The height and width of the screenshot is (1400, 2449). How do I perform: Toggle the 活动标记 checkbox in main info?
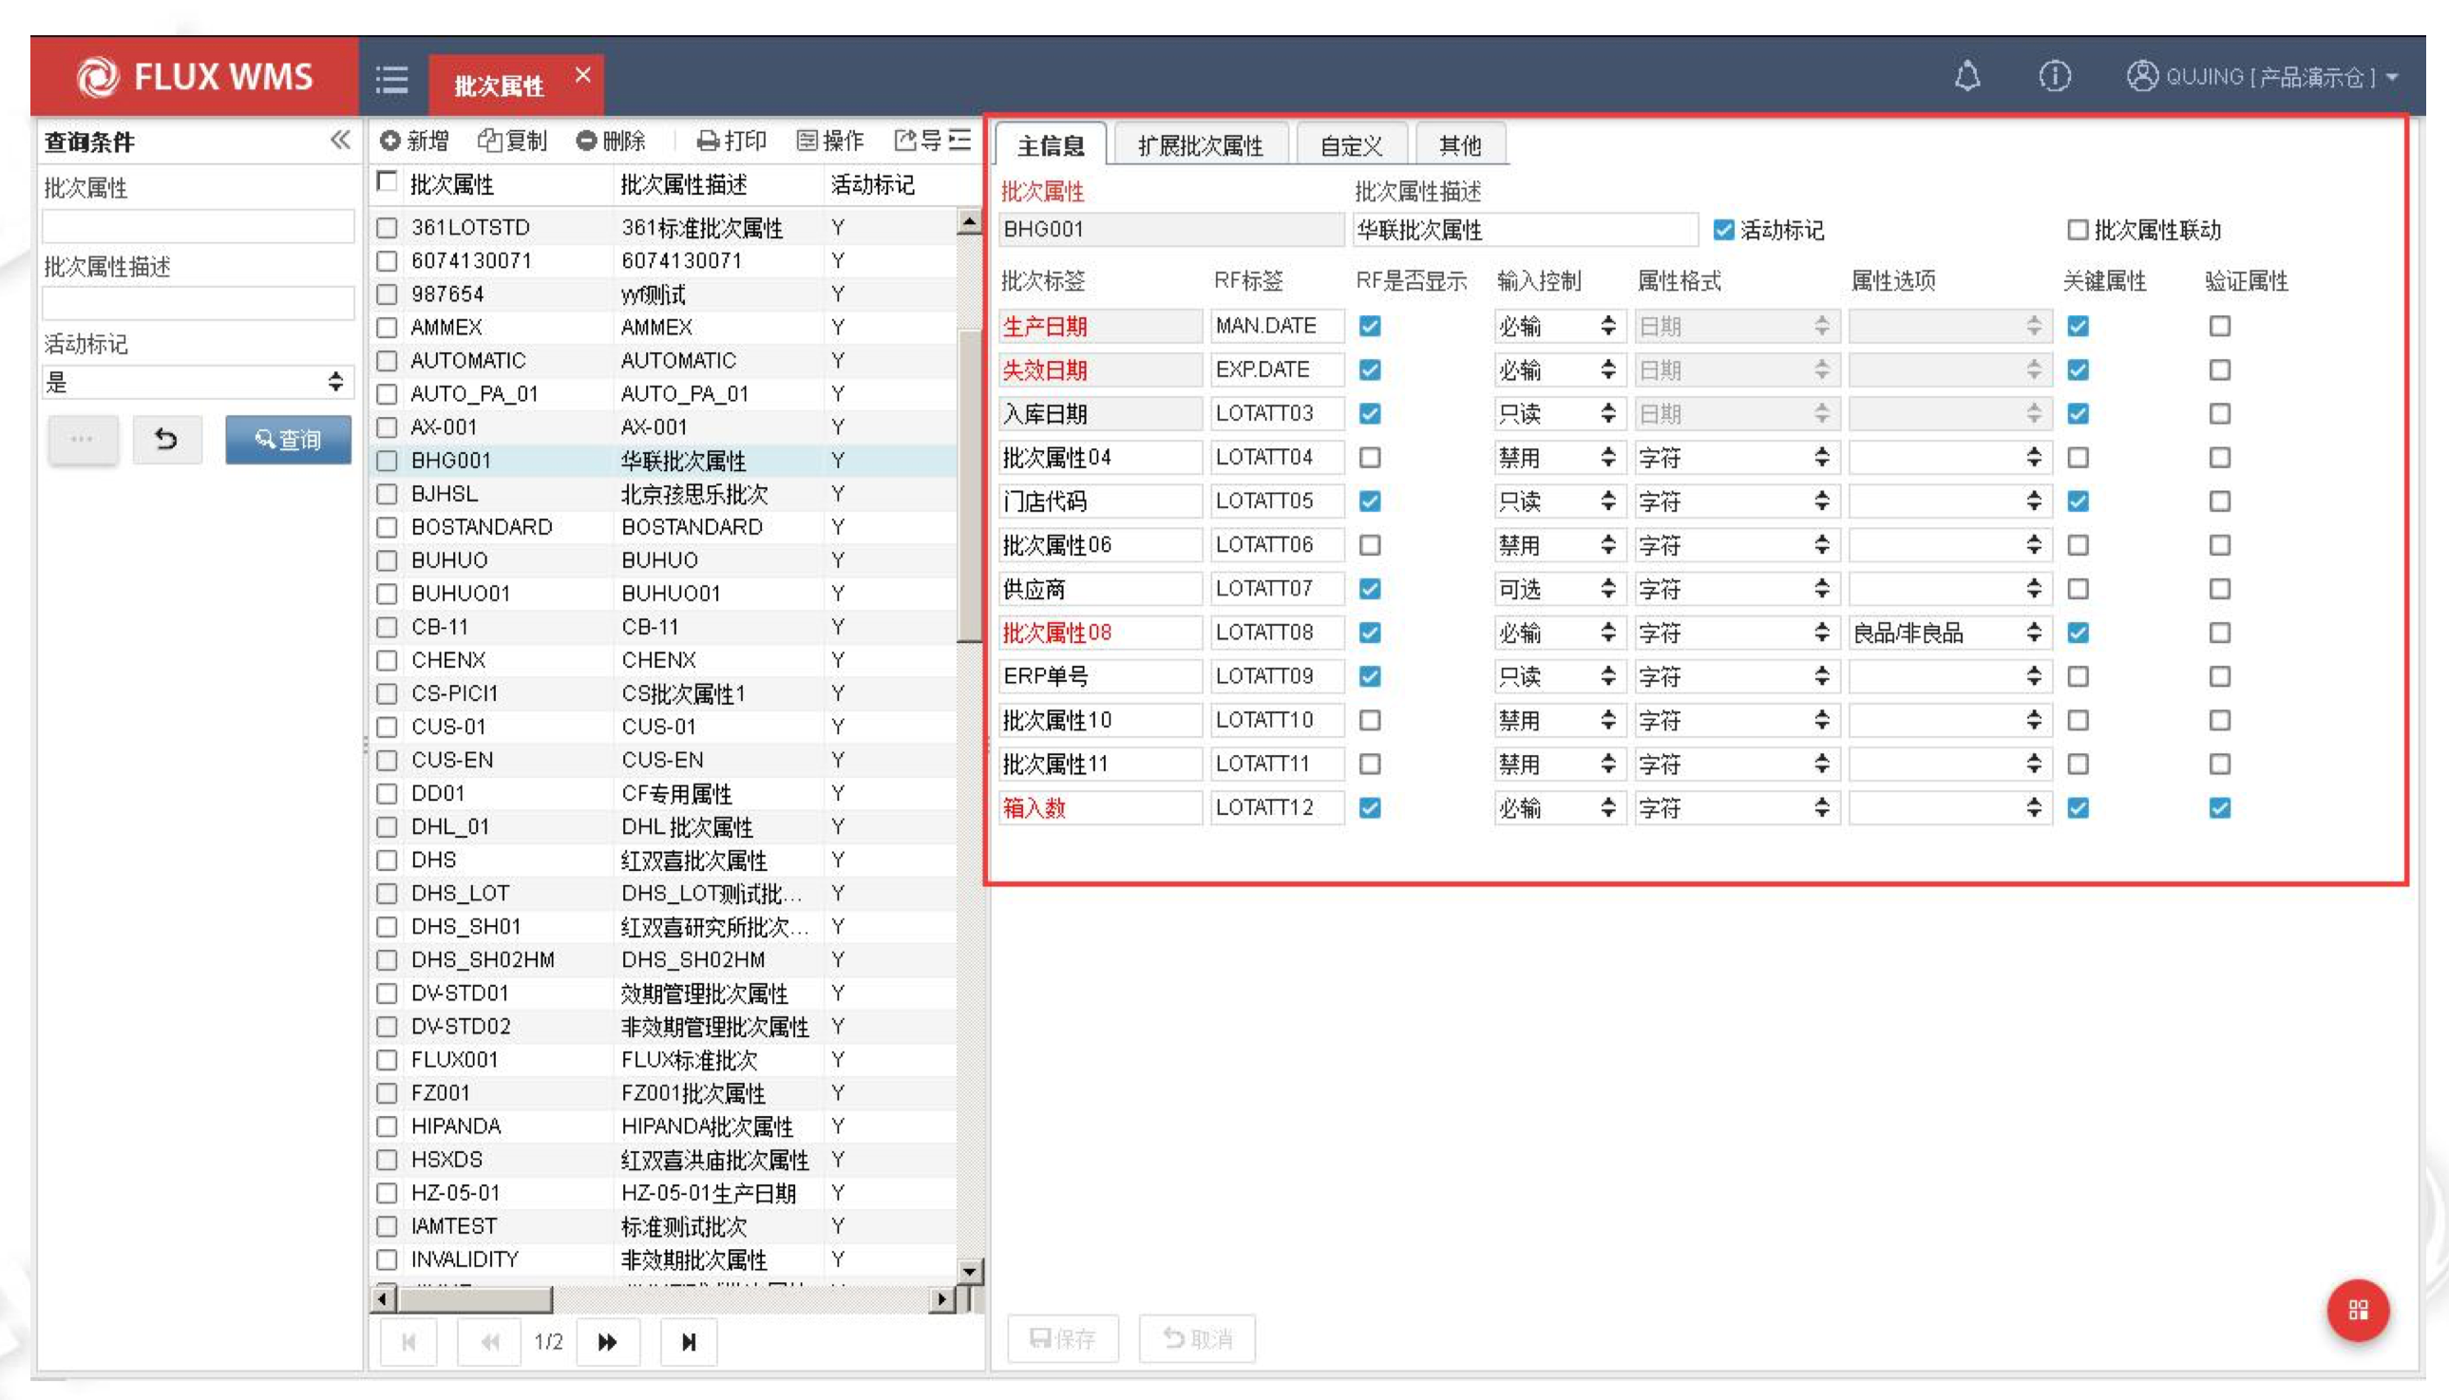tap(1723, 230)
